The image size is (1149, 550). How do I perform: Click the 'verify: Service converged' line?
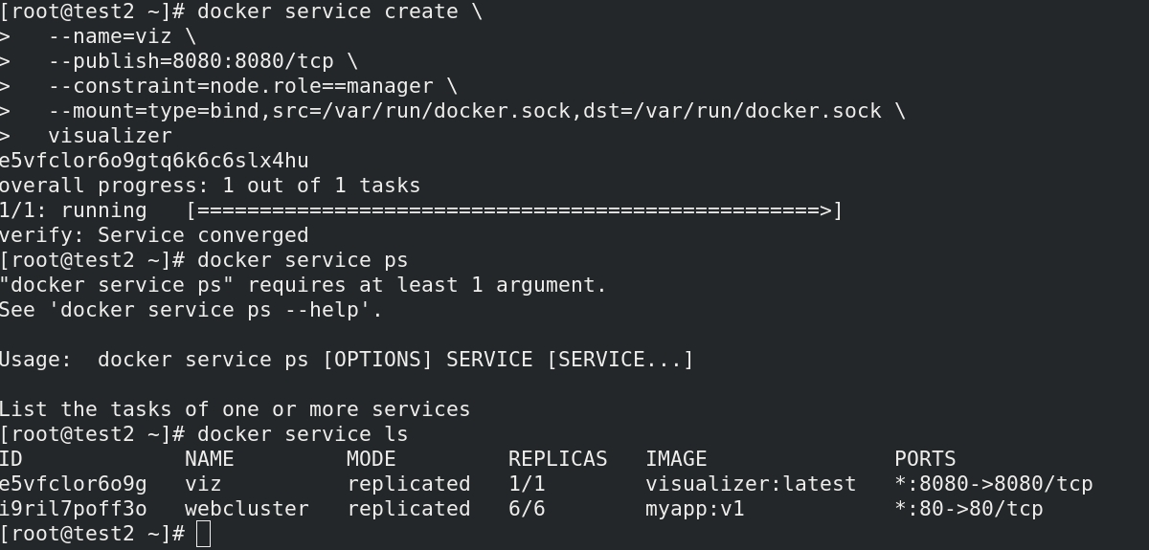(x=154, y=235)
